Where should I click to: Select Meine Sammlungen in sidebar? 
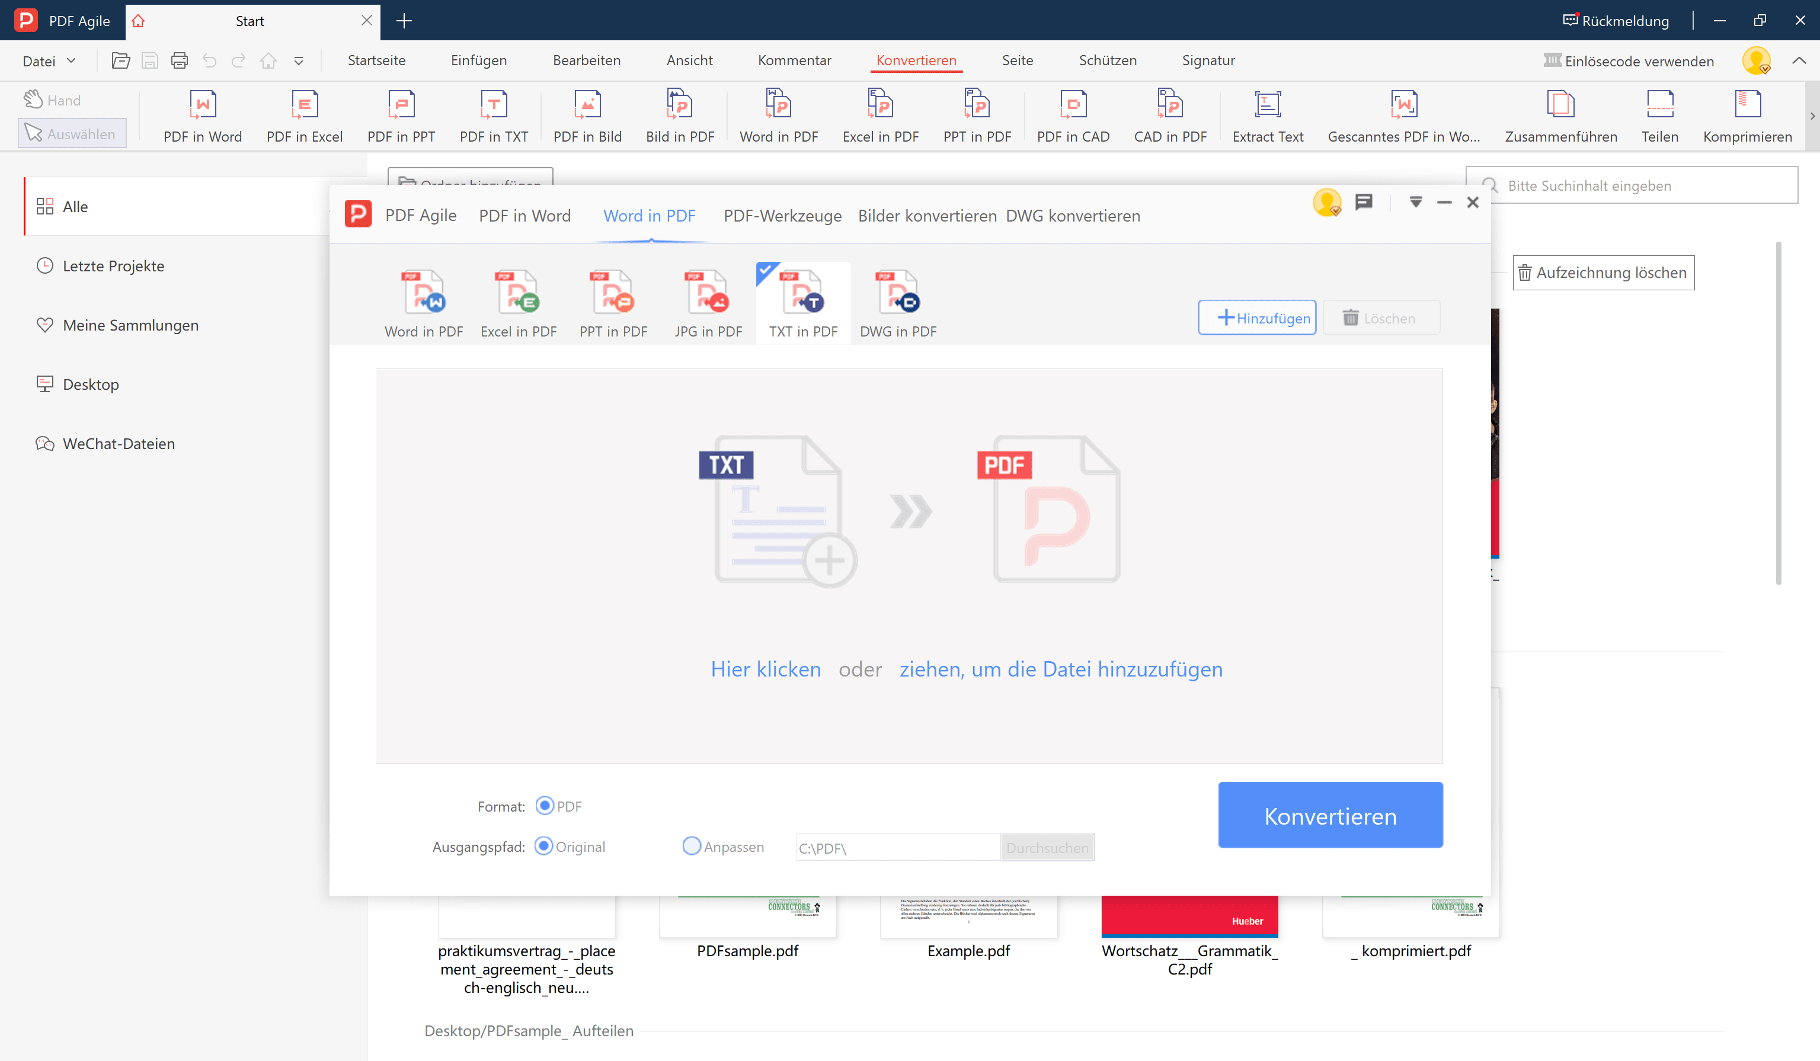[x=118, y=325]
